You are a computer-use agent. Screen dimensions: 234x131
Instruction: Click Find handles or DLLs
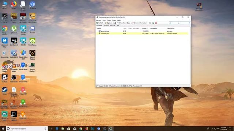pos(122,23)
